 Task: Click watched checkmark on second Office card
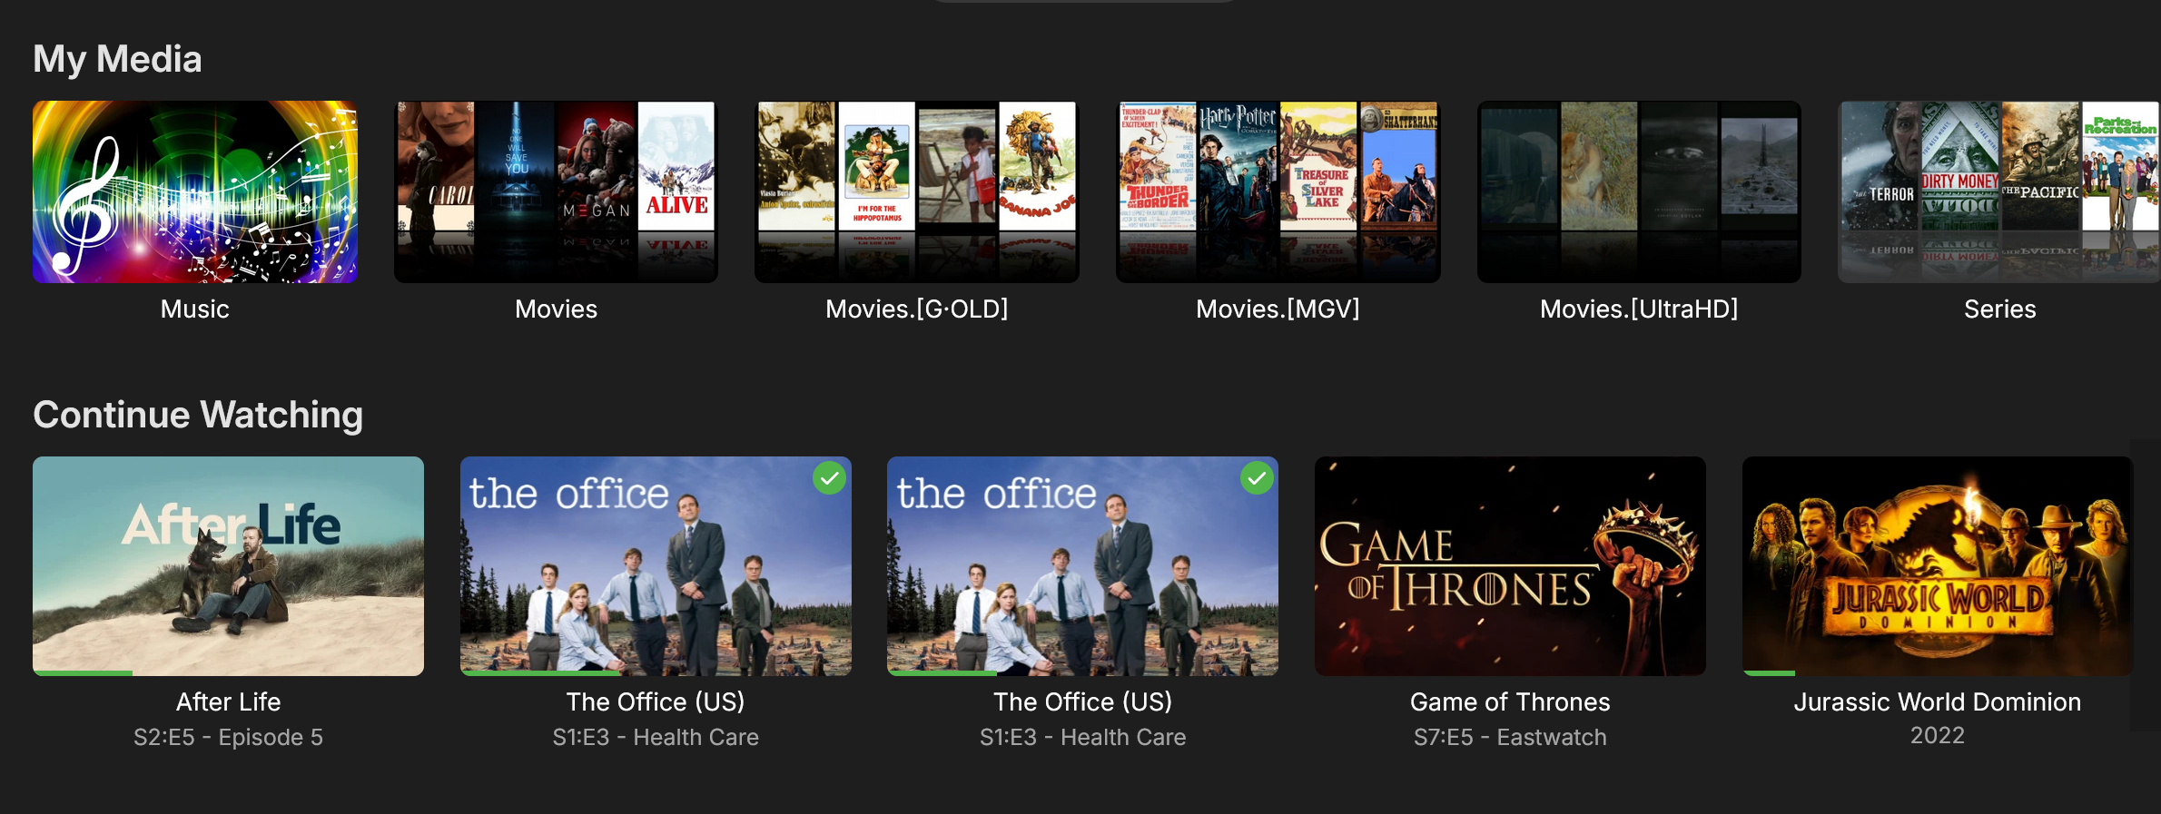point(1257,477)
